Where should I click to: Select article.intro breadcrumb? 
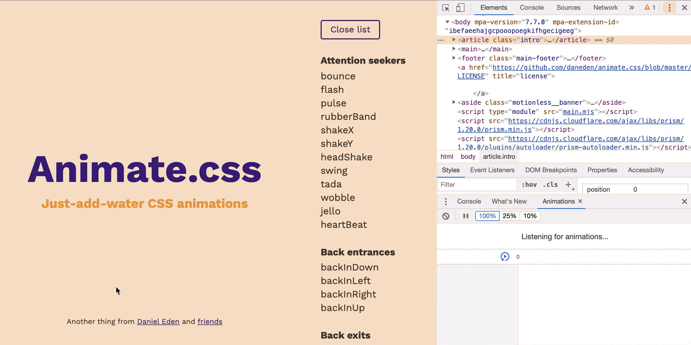click(499, 157)
